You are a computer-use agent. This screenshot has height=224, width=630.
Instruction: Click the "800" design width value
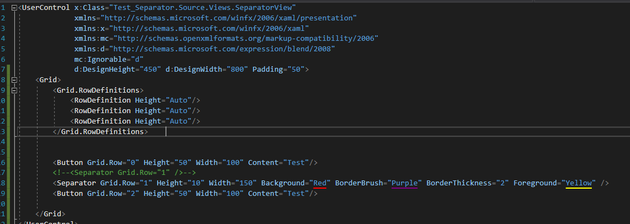tap(237, 70)
